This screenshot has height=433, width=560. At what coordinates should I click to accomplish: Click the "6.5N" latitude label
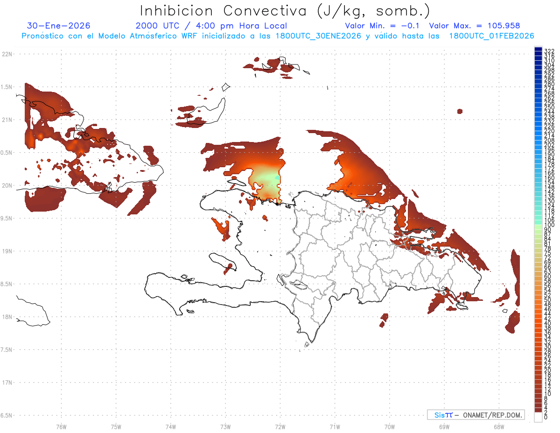click(7, 415)
